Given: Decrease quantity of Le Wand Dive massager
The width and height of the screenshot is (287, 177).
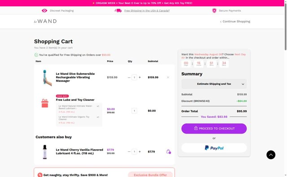Looking at the screenshot, I should tap(129, 78).
